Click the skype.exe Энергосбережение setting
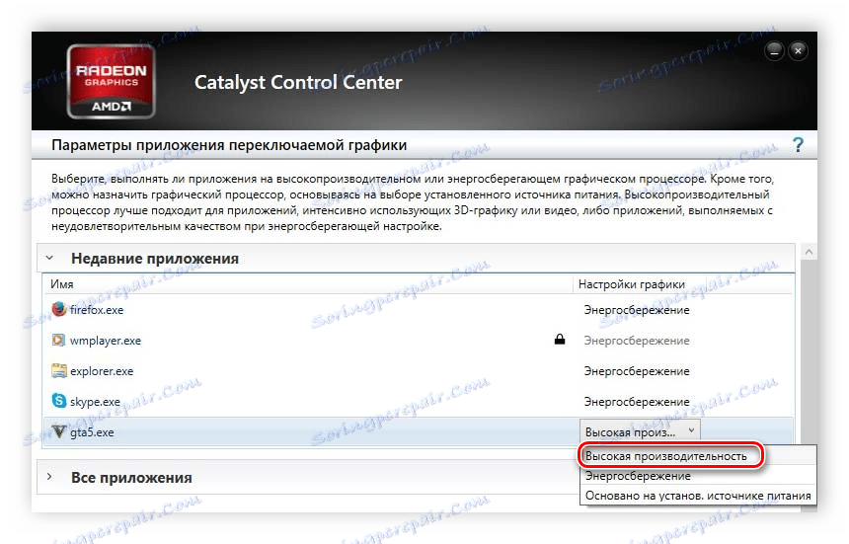 637,402
